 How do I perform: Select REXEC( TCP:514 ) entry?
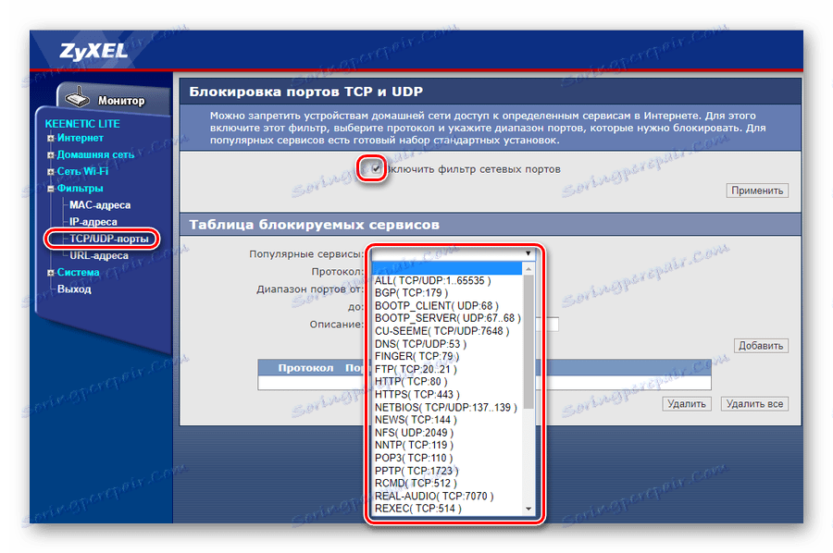[447, 509]
